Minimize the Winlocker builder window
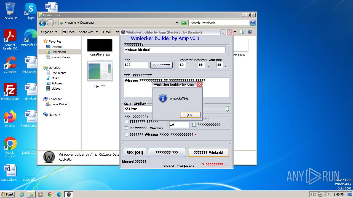The width and height of the screenshot is (353, 198). pos(223,32)
